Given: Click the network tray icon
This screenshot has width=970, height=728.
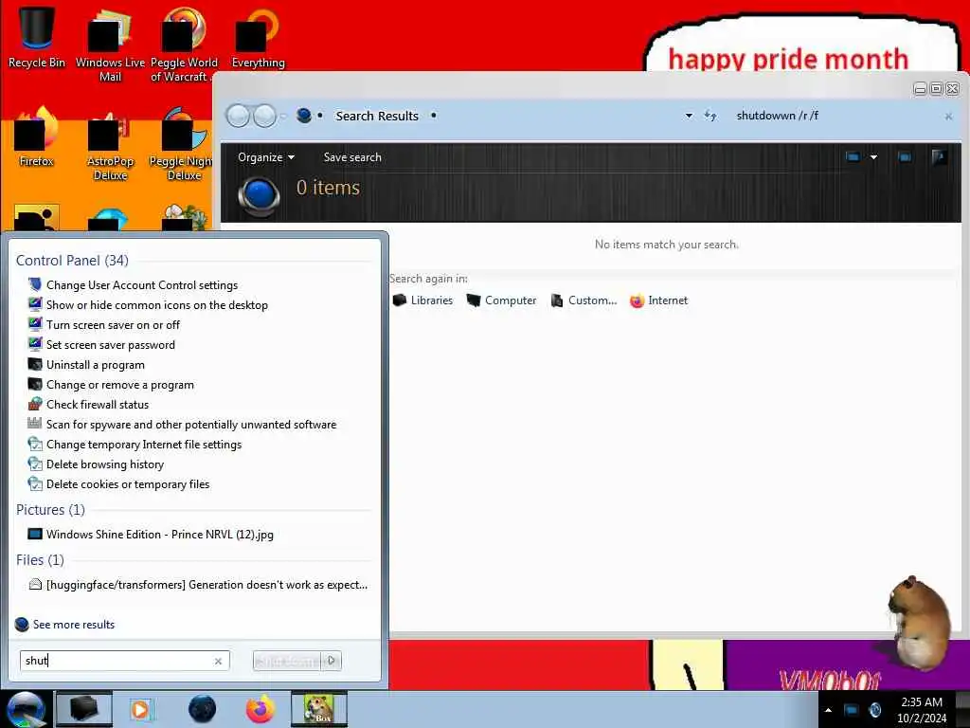Looking at the screenshot, I should tap(852, 710).
